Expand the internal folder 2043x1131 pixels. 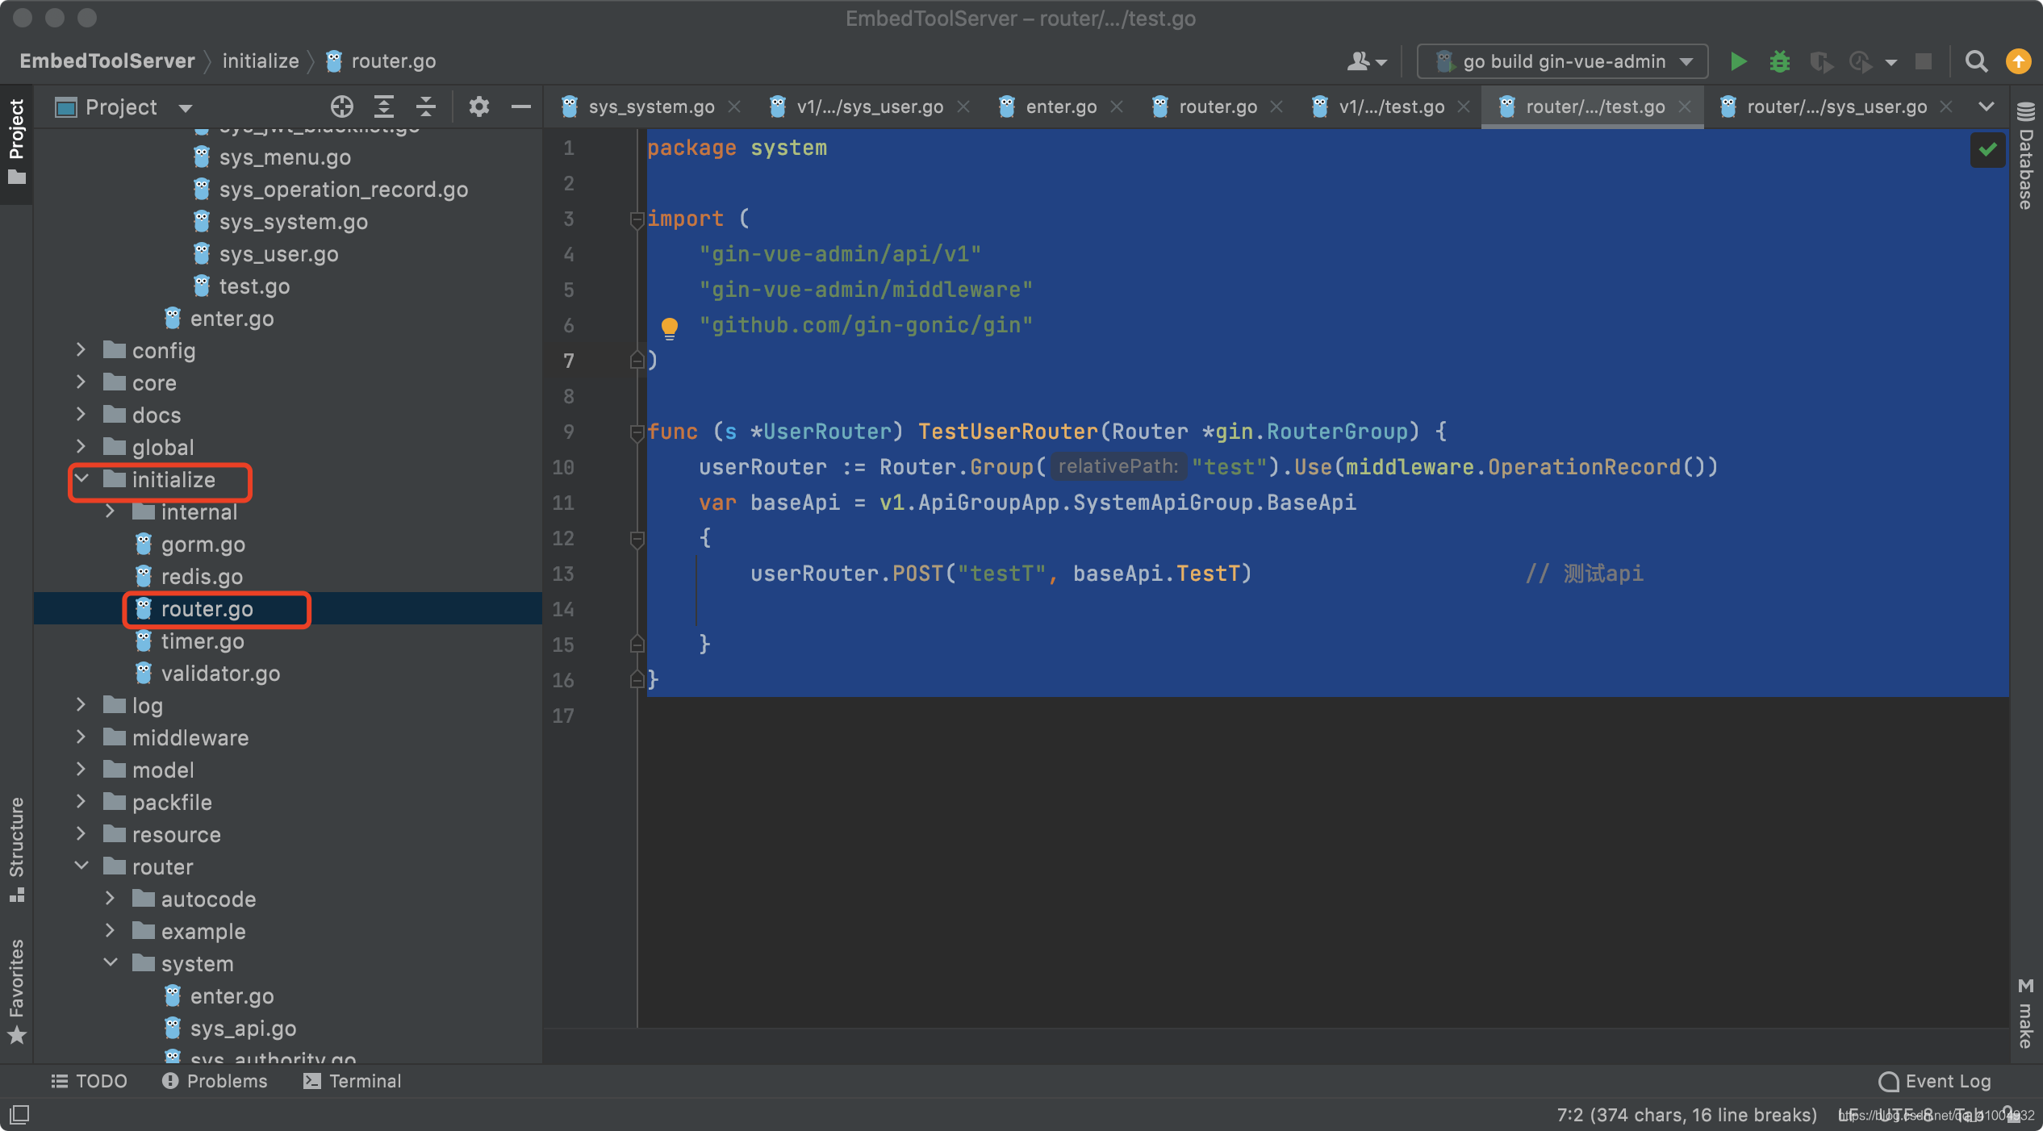pos(110,511)
